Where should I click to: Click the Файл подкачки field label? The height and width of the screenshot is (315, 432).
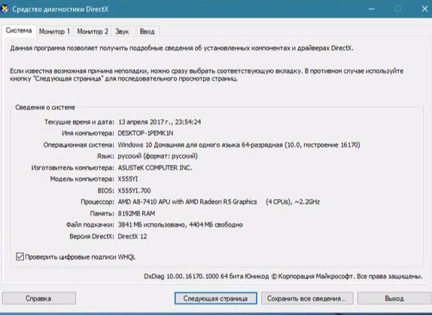click(x=90, y=225)
